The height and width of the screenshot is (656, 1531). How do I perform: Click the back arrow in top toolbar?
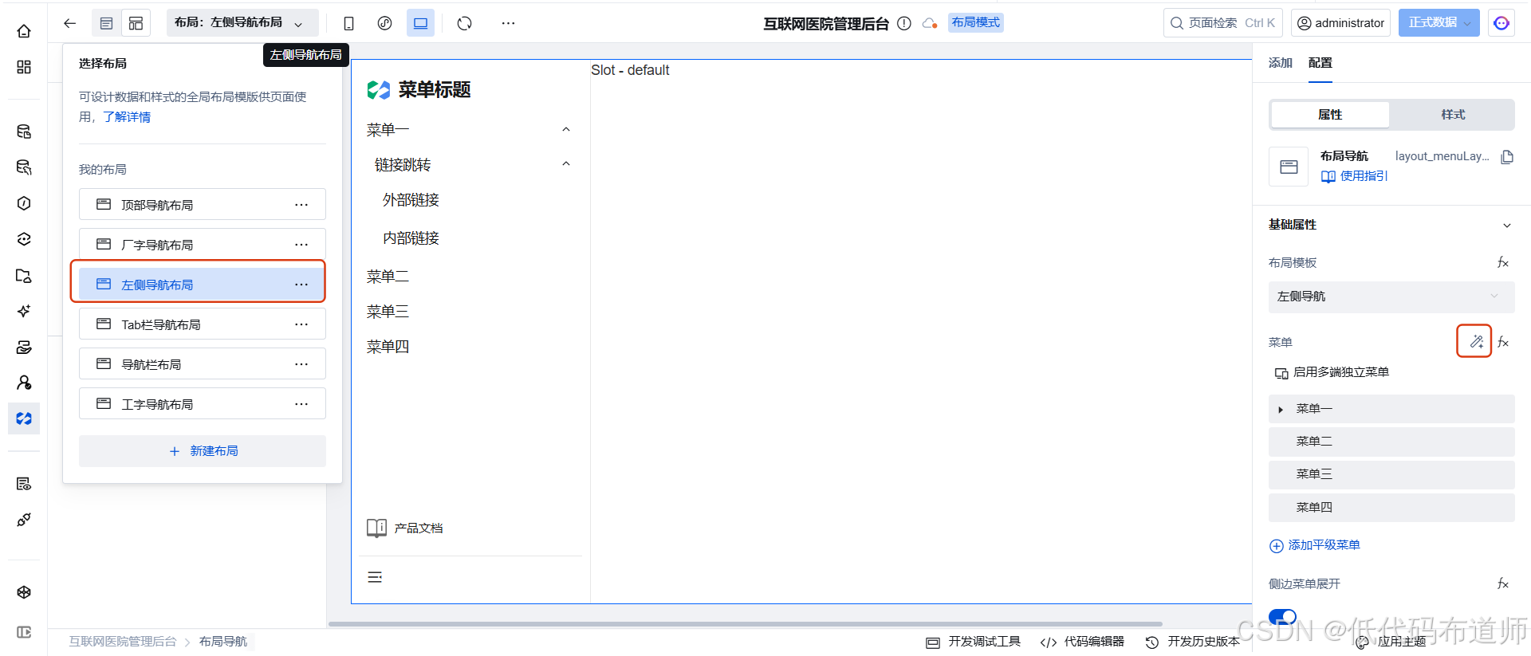pyautogui.click(x=70, y=23)
